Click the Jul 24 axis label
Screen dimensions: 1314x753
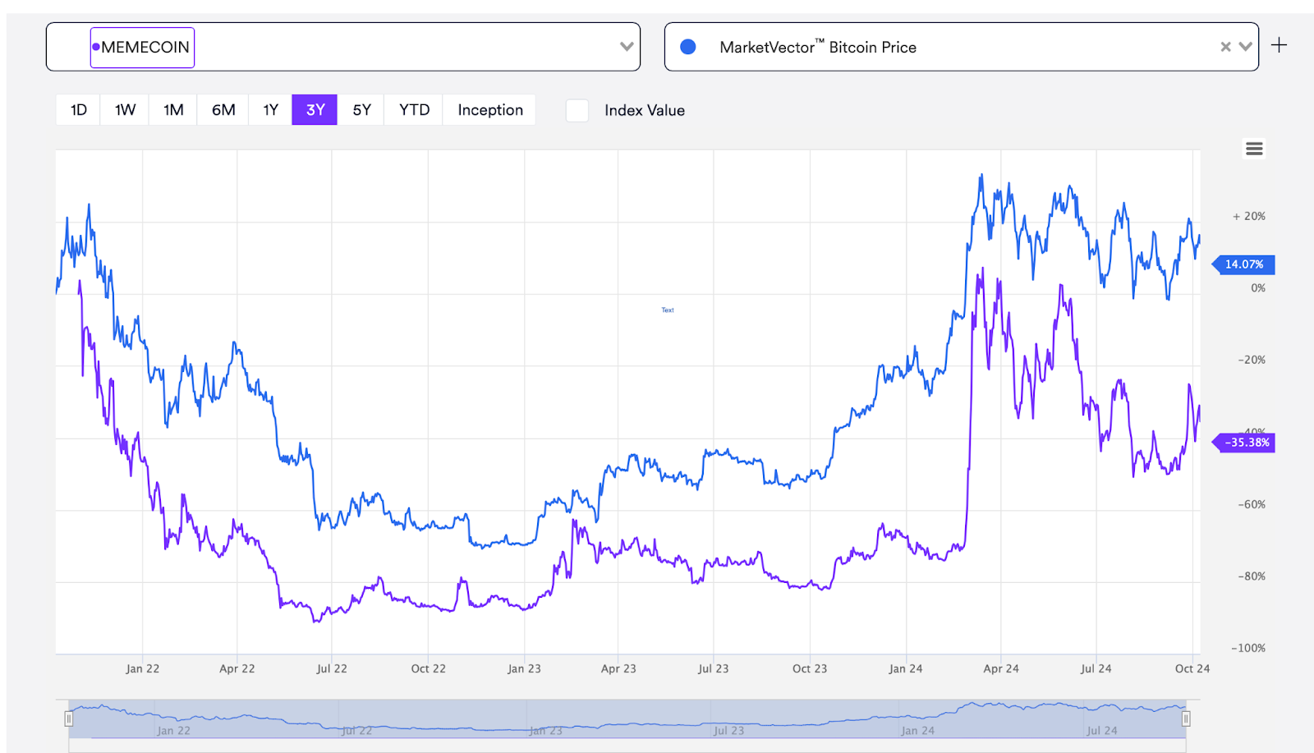point(1096,668)
